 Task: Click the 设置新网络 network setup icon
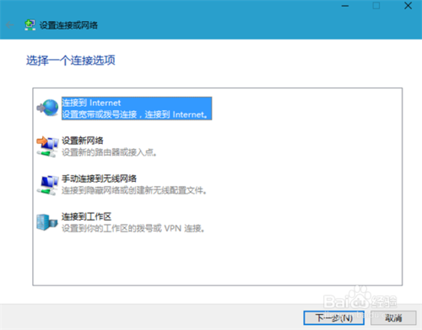(x=47, y=146)
